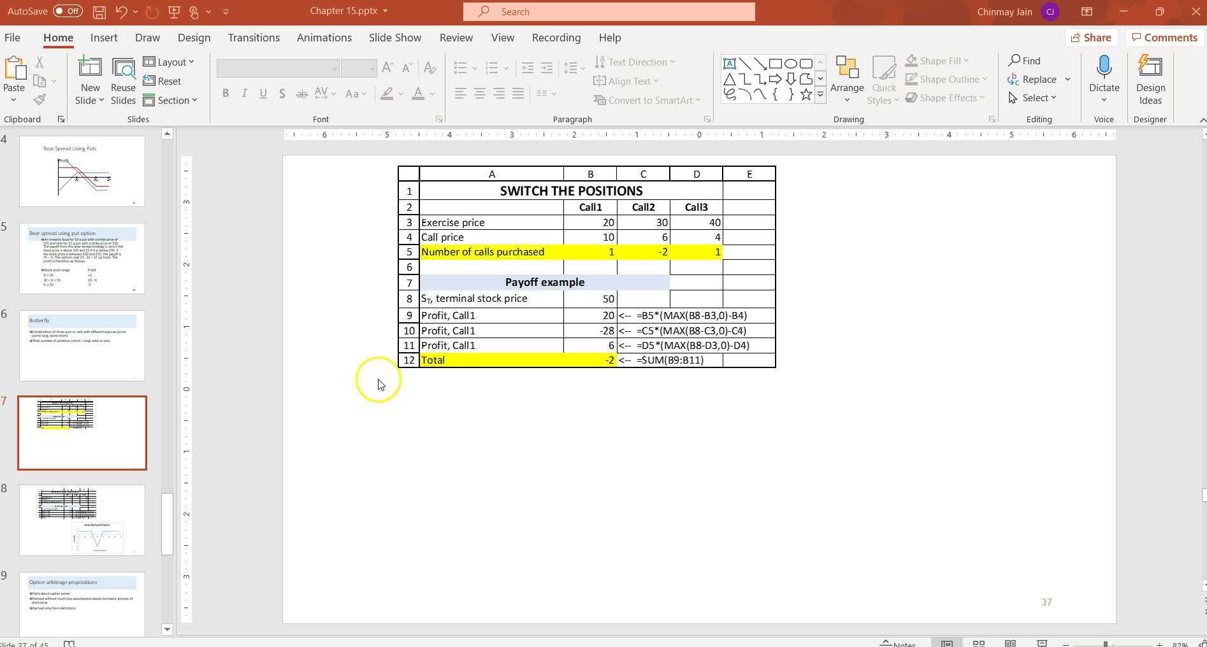1207x647 pixels.
Task: Select slide 8 thumbnail
Action: point(82,520)
